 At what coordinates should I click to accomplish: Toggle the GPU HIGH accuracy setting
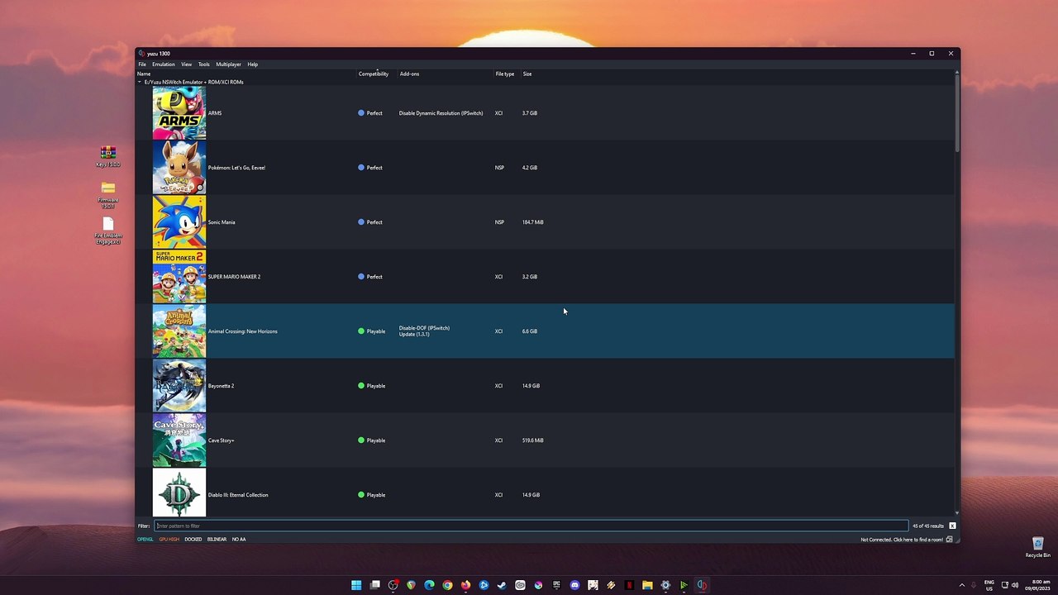(x=169, y=540)
